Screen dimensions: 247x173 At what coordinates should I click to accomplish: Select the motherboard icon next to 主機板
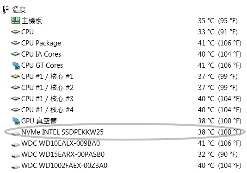pos(16,20)
